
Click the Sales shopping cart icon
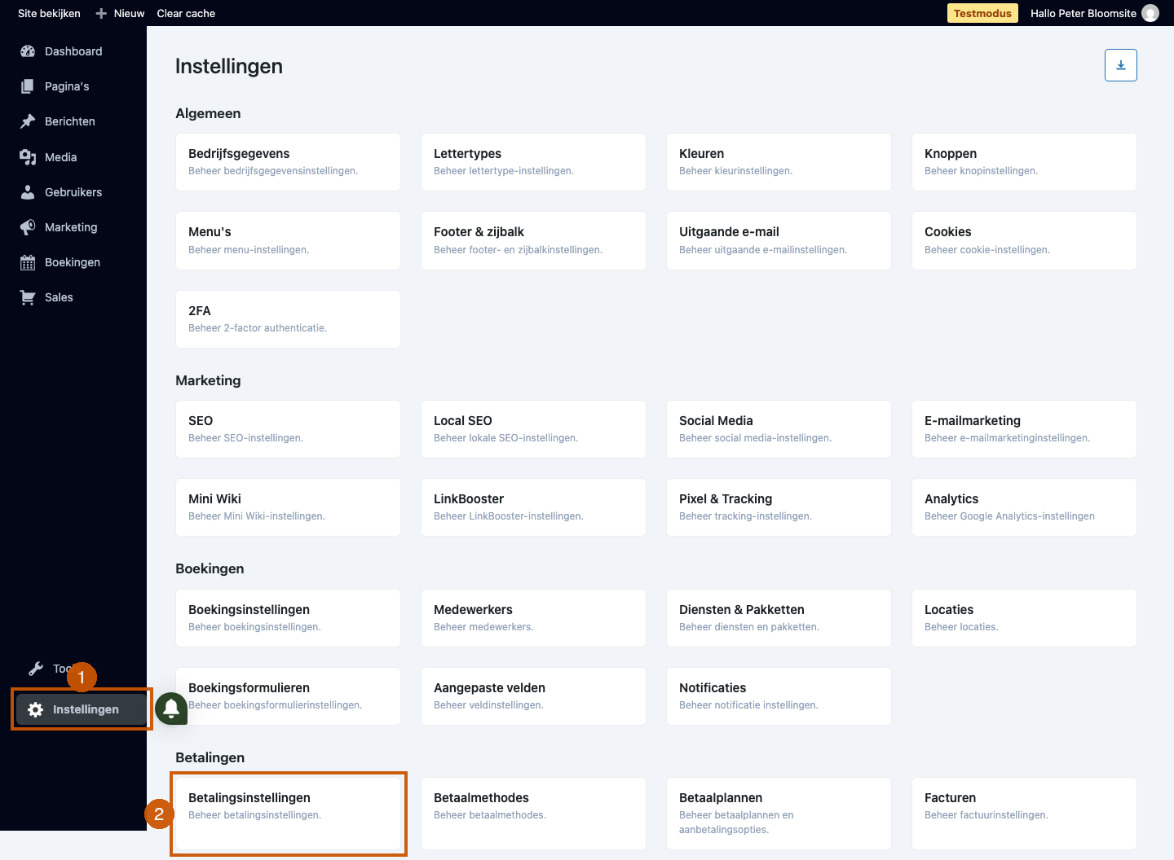(28, 297)
